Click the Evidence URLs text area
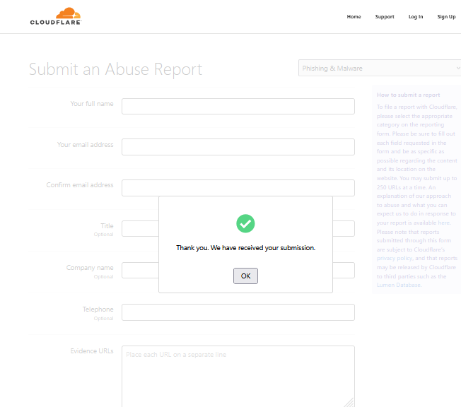461x407 pixels. coord(238,377)
